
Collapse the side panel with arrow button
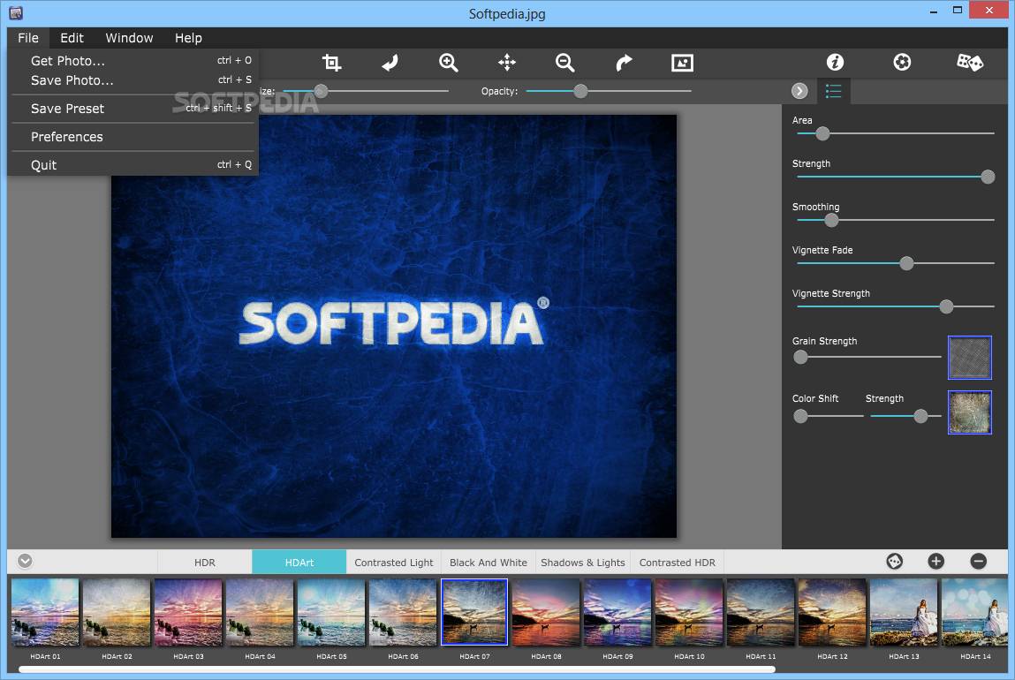pyautogui.click(x=799, y=91)
